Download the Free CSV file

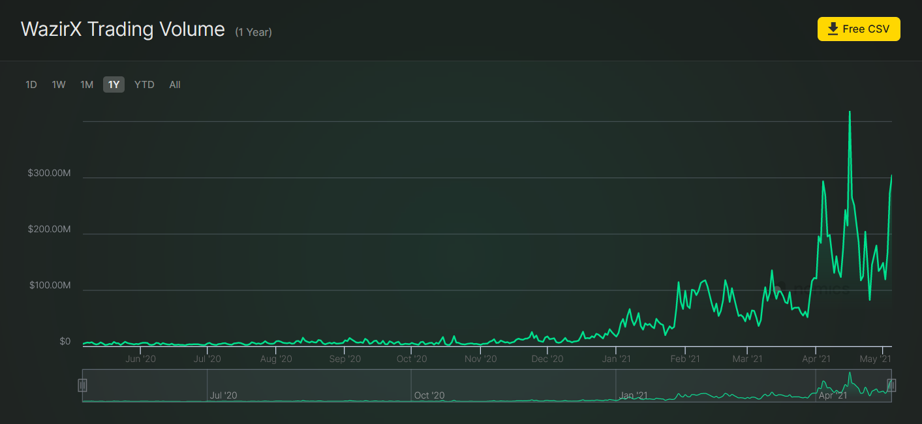point(859,29)
